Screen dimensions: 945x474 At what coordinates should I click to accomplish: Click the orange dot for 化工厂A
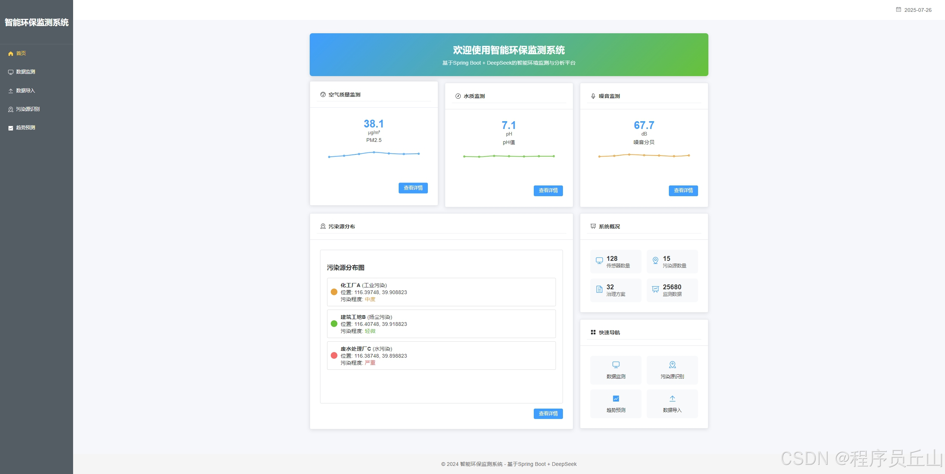(334, 292)
